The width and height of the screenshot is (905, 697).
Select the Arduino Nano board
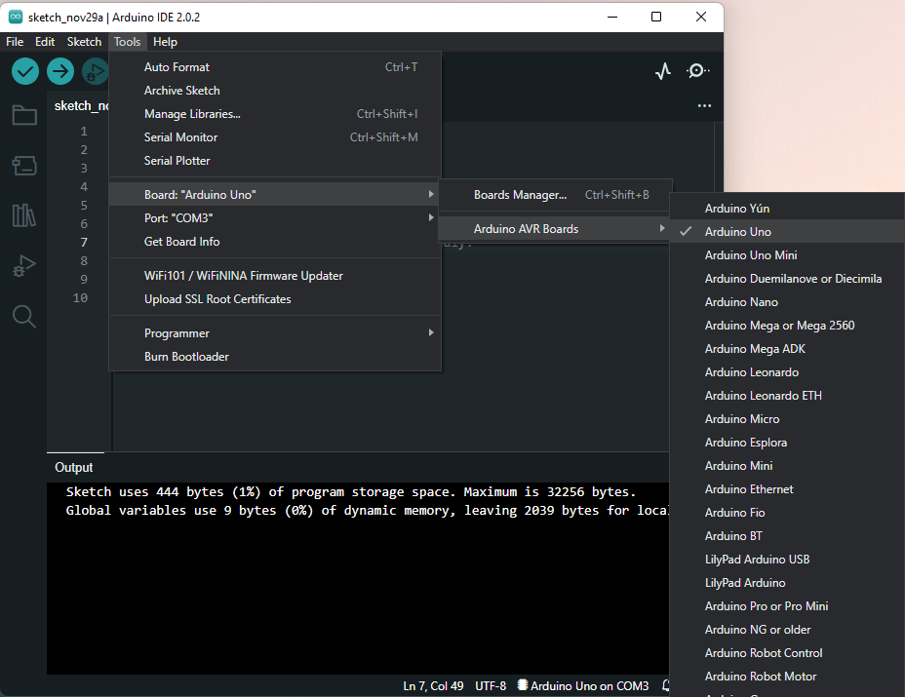[787, 302]
